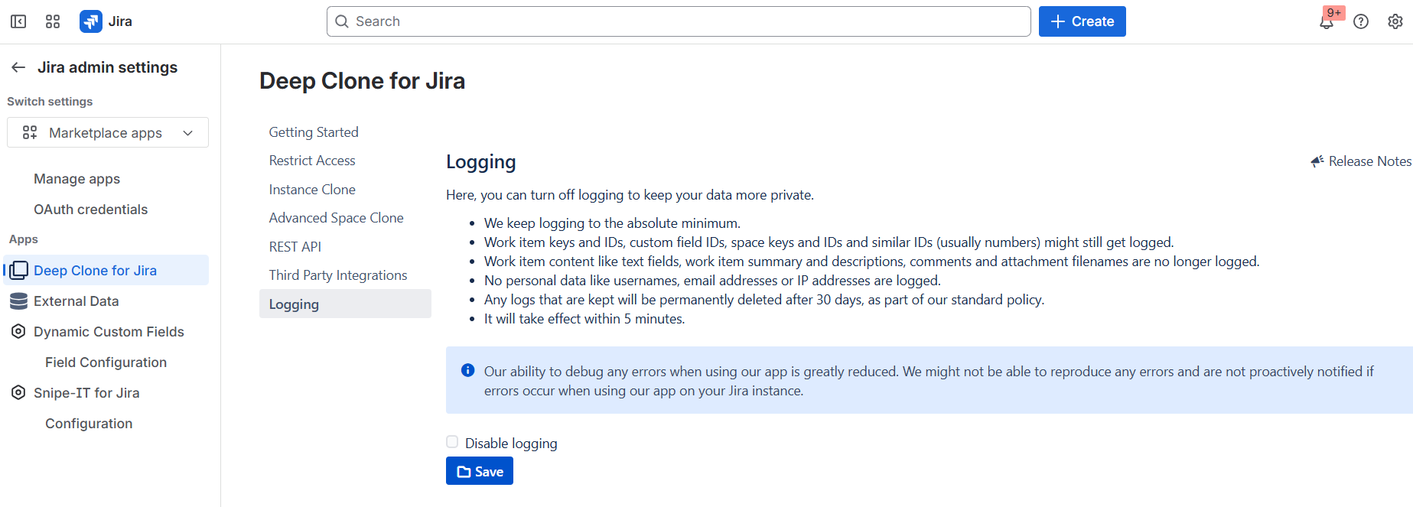Collapse the sidebar with the panel icon
1413x507 pixels.
click(x=18, y=21)
